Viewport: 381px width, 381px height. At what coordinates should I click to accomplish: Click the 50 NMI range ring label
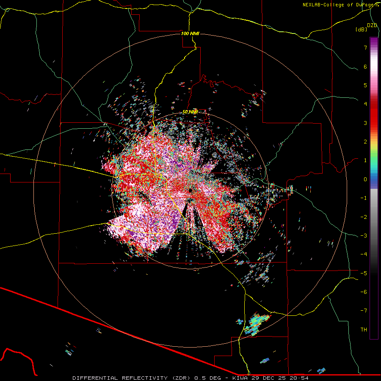click(190, 112)
